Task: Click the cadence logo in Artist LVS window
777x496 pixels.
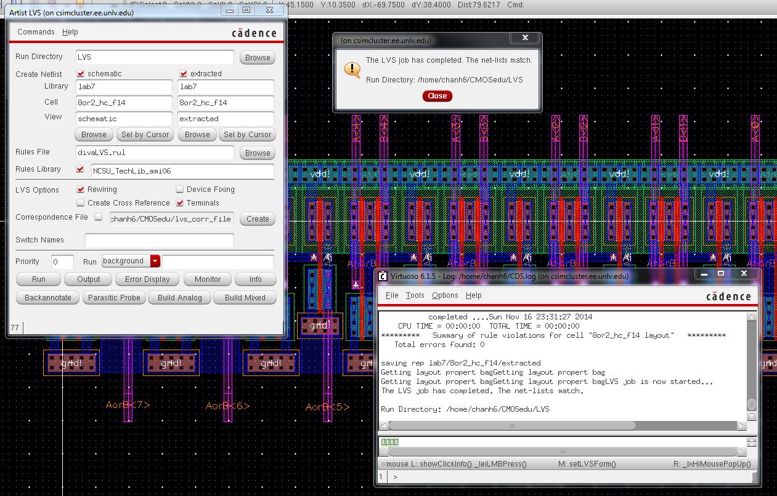Action: point(254,33)
